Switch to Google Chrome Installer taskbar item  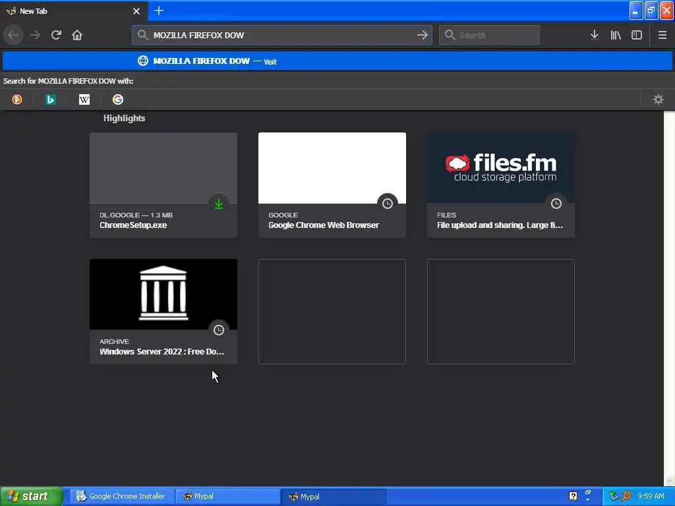[x=122, y=496]
